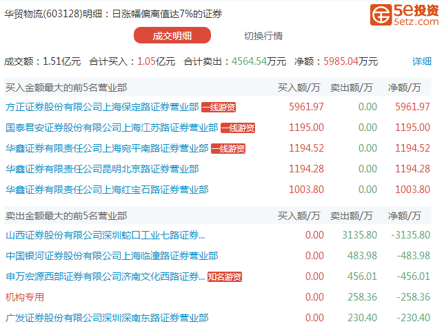Open 华鑫证券上海红宝石路证券营业部 link
The height and width of the screenshot is (333, 444).
tap(107, 190)
